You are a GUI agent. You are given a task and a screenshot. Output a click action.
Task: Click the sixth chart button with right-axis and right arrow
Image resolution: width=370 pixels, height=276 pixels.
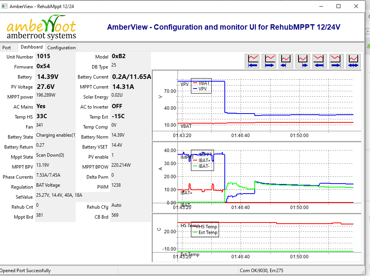point(337,61)
